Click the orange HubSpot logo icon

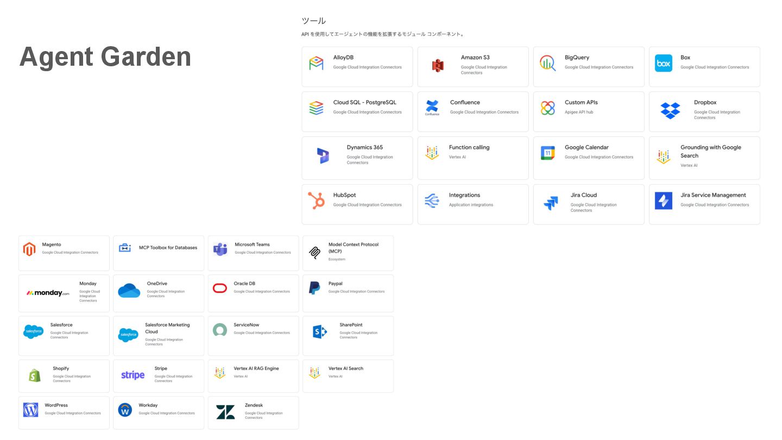pos(316,200)
